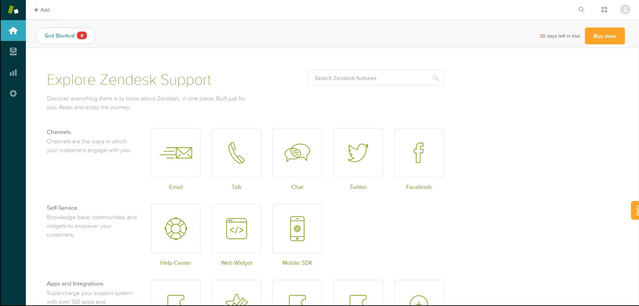Open the Facebook channel tile
The width and height of the screenshot is (639, 306).
pos(419,153)
